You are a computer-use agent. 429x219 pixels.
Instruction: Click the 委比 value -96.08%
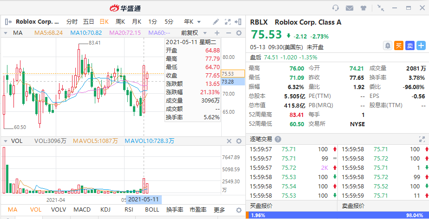[414, 87]
